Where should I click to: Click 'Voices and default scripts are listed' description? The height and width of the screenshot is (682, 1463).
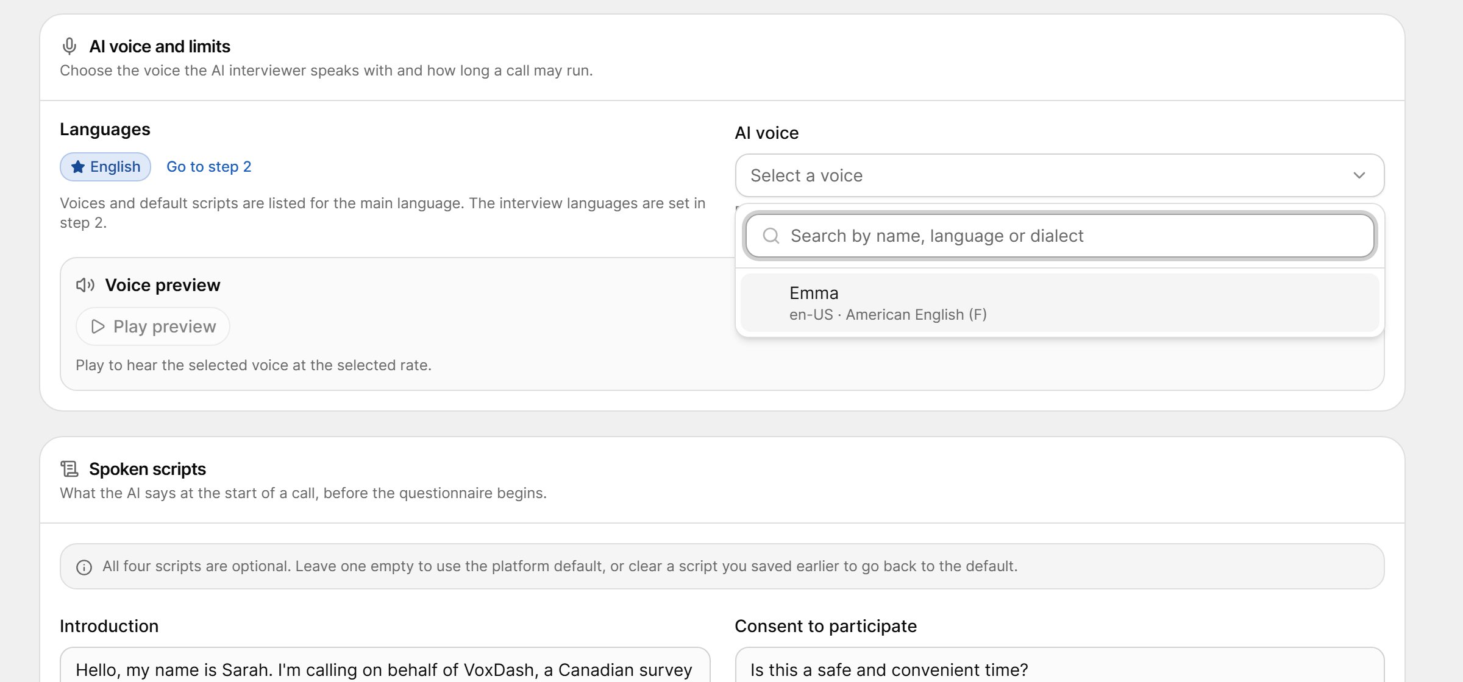click(383, 213)
